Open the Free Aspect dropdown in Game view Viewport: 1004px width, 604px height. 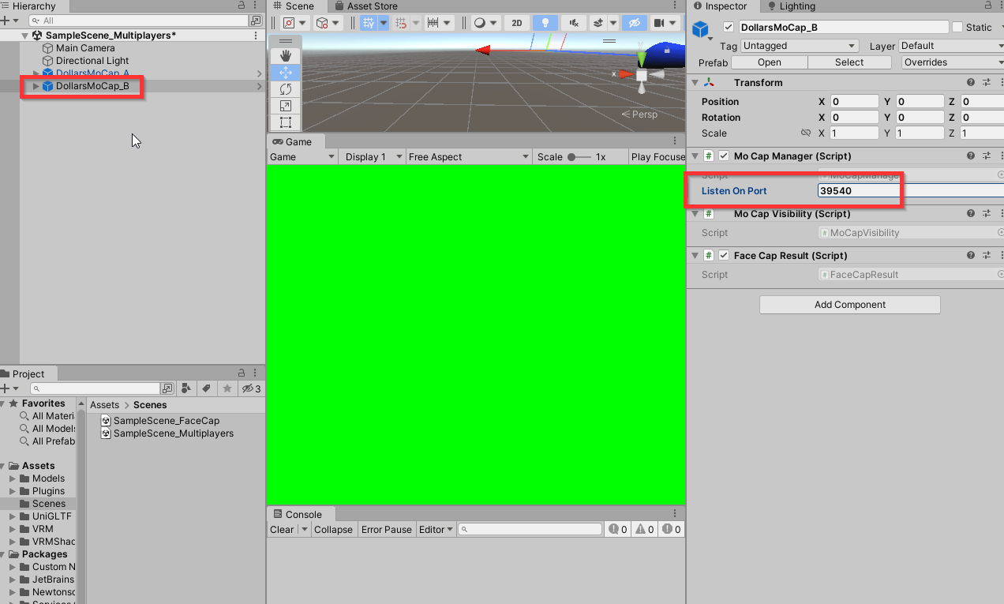(x=468, y=157)
